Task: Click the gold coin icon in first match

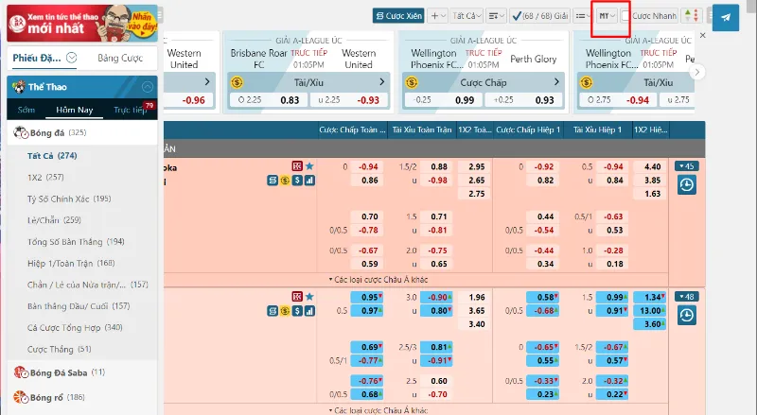Action: pyautogui.click(x=285, y=180)
